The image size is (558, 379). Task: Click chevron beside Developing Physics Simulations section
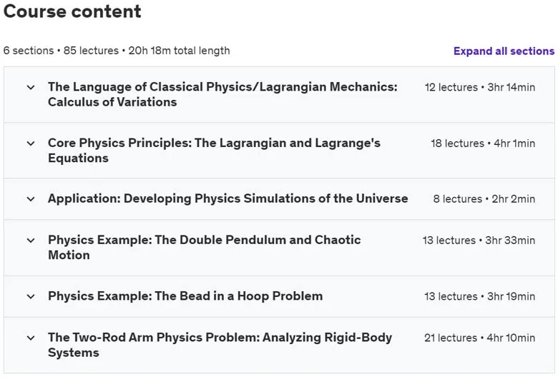[31, 199]
